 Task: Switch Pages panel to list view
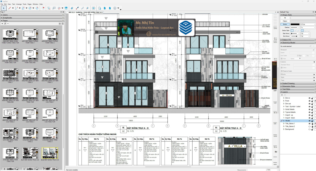pyautogui.click(x=60, y=24)
